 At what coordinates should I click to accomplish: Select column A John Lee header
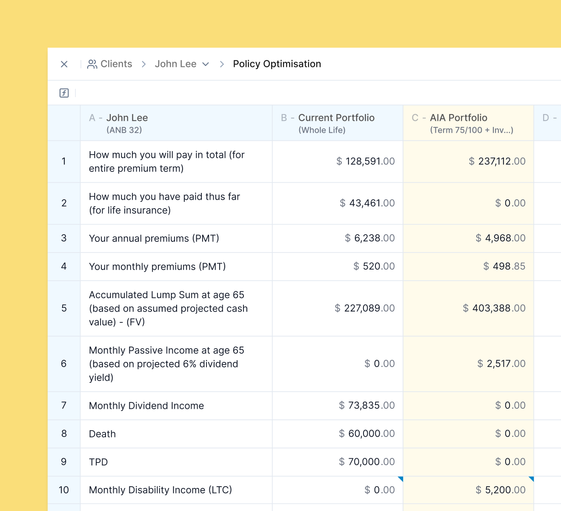click(x=176, y=123)
